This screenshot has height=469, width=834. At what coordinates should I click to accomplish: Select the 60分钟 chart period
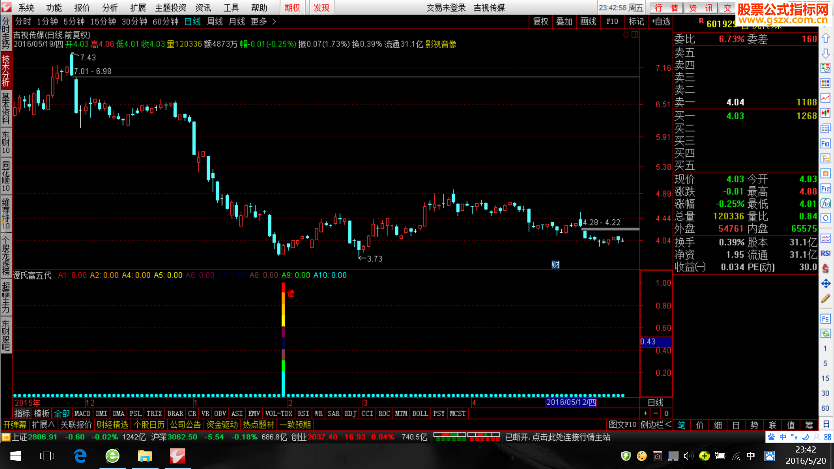point(165,22)
